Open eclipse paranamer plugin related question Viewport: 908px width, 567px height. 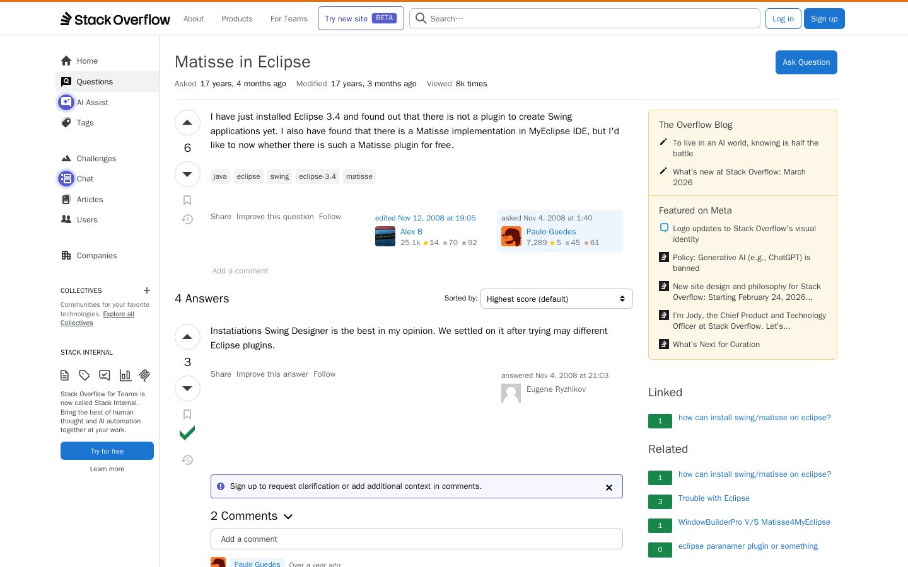748,546
